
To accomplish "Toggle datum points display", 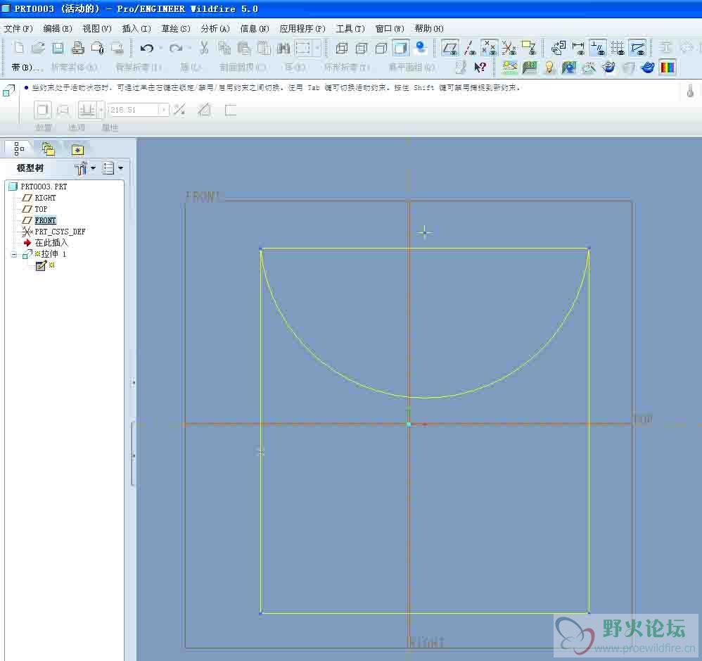I will 490,47.
